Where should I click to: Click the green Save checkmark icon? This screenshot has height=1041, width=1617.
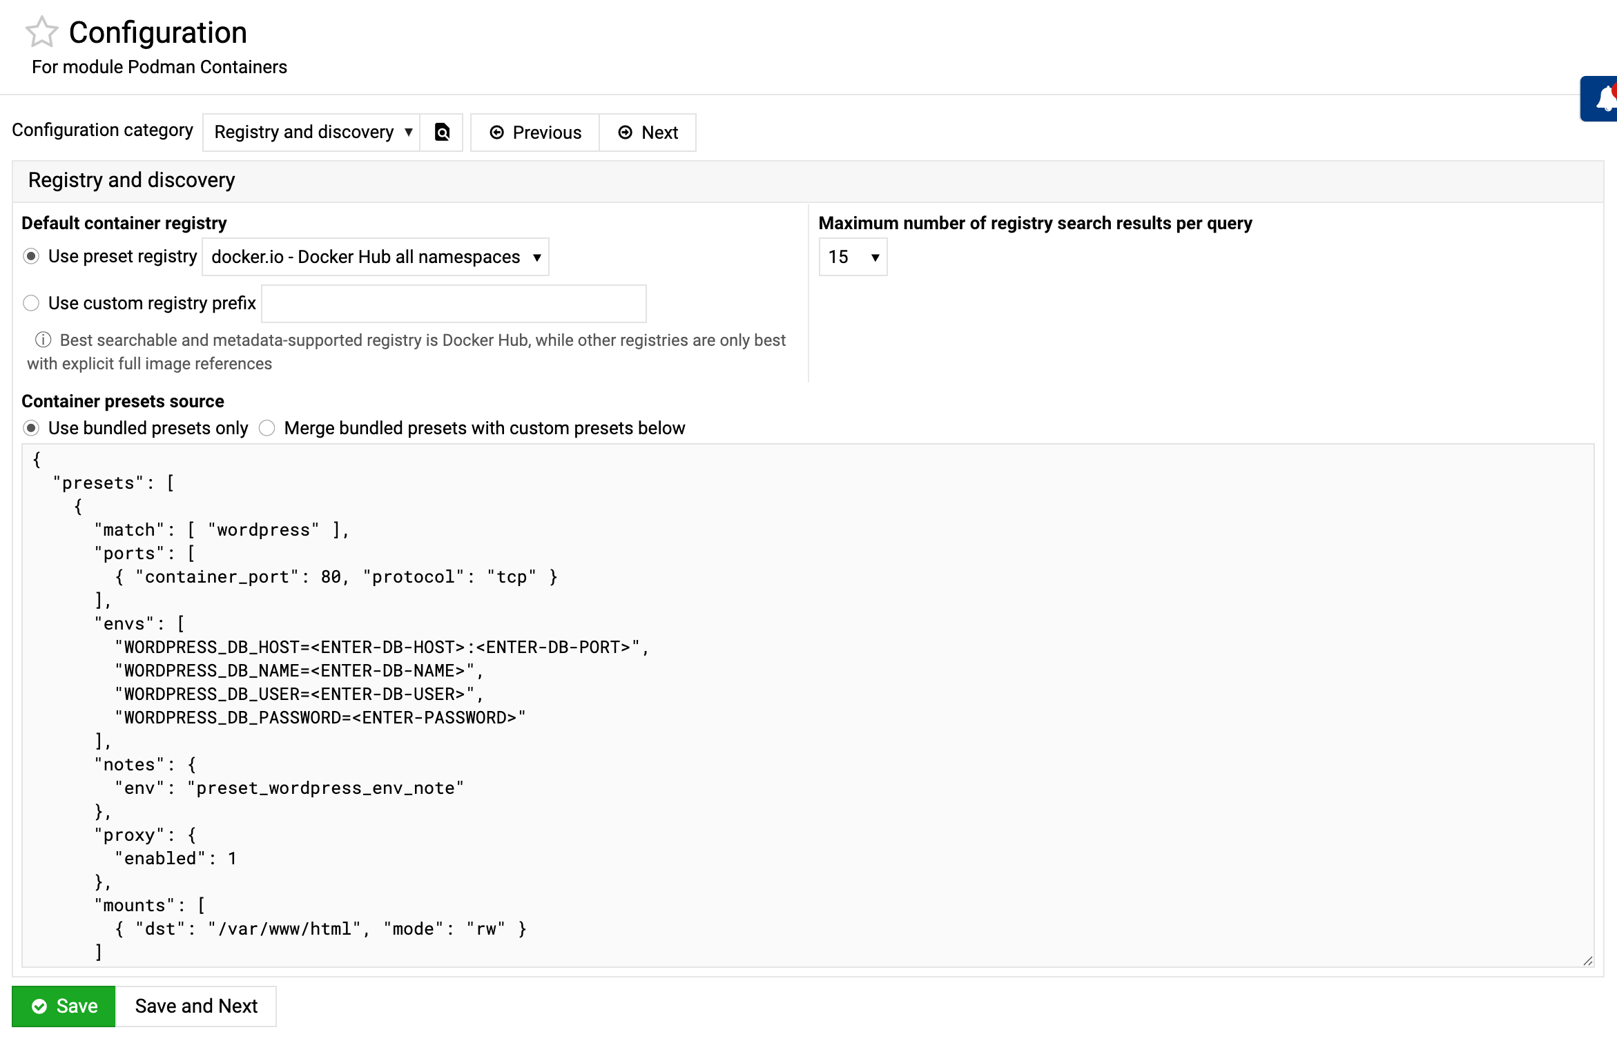click(x=40, y=1006)
